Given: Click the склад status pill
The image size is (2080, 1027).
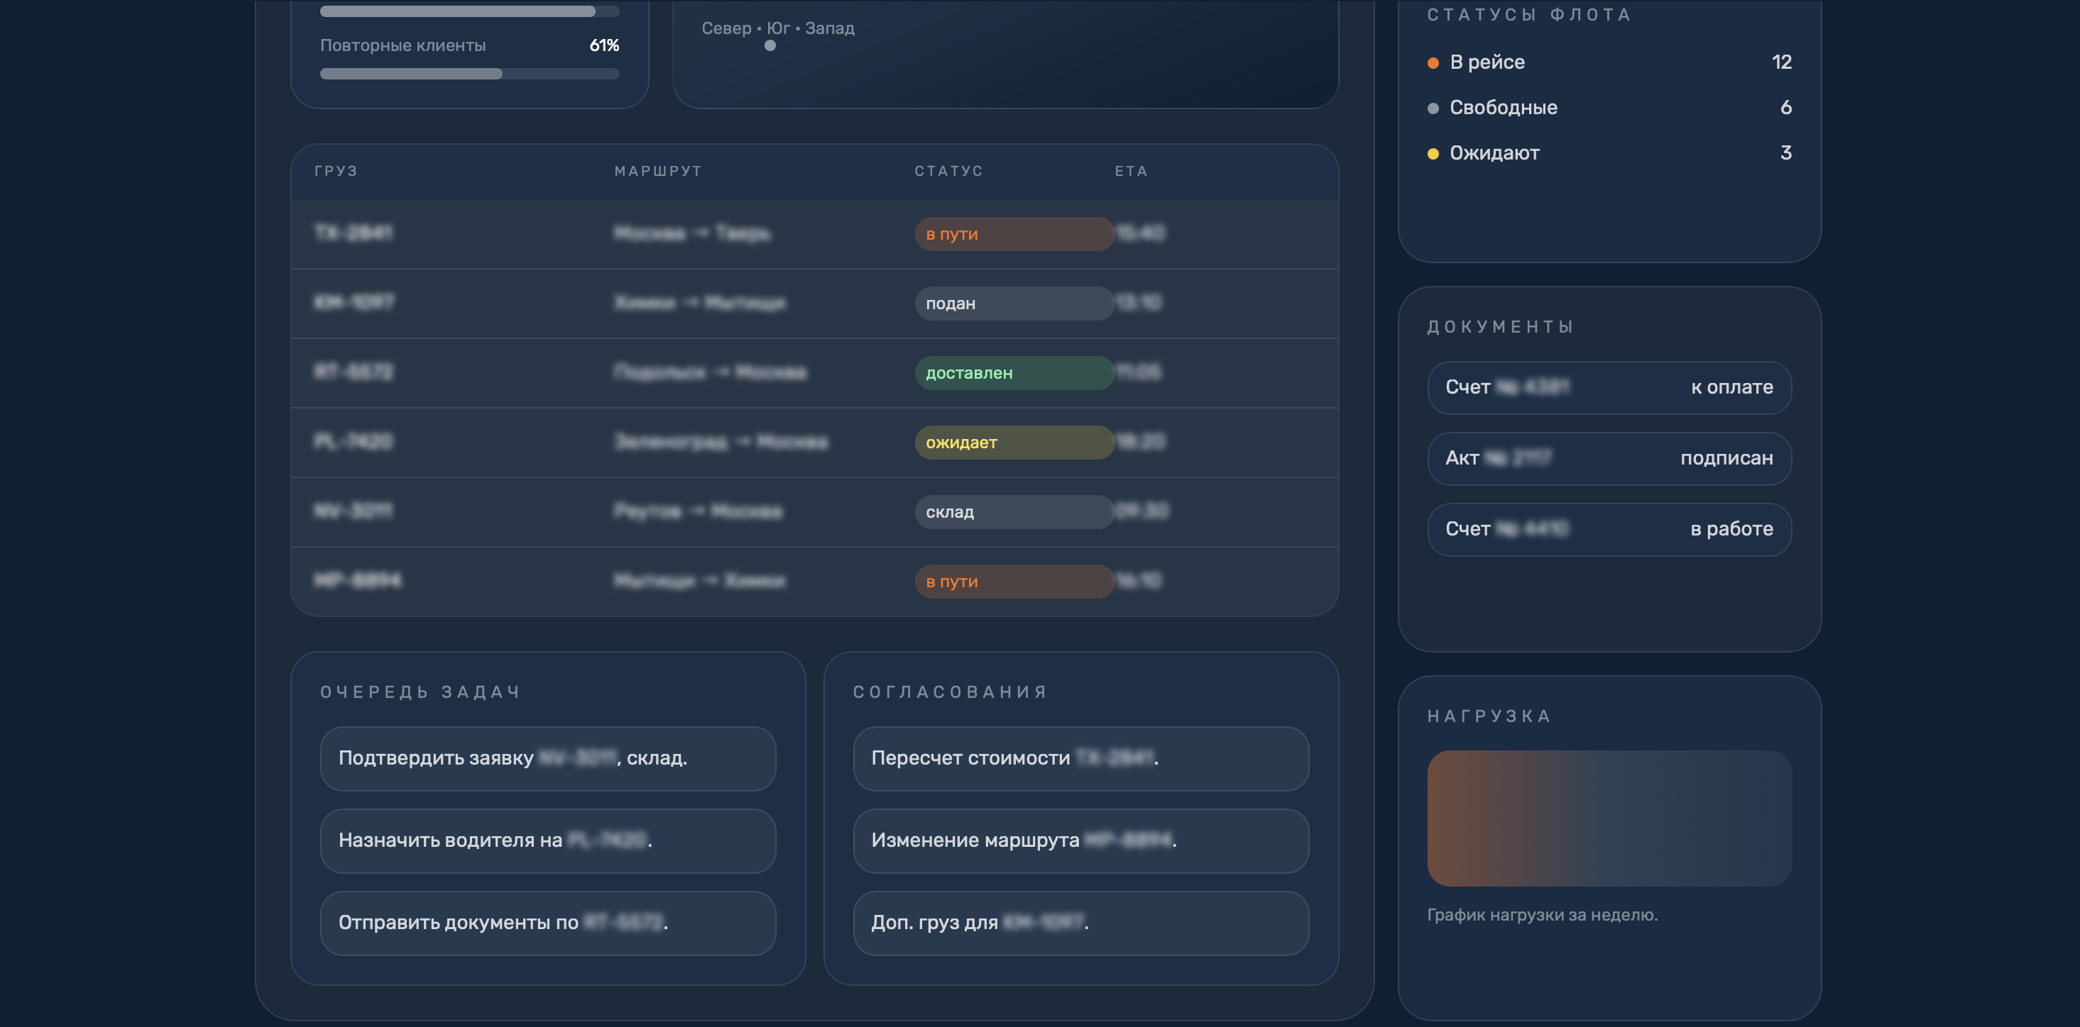Looking at the screenshot, I should pyautogui.click(x=1013, y=511).
